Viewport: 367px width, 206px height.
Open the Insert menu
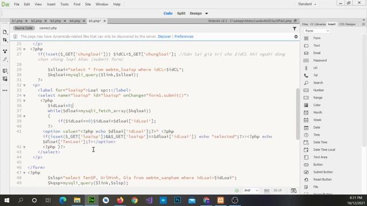(51, 4)
